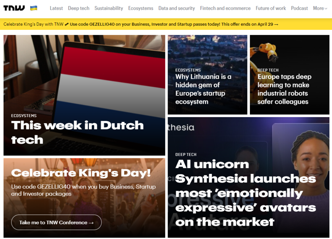This screenshot has height=239, width=332.
Task: Open the Latest section
Action: tap(56, 8)
